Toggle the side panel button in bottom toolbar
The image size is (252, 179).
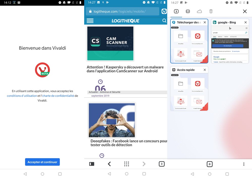tap(92, 164)
